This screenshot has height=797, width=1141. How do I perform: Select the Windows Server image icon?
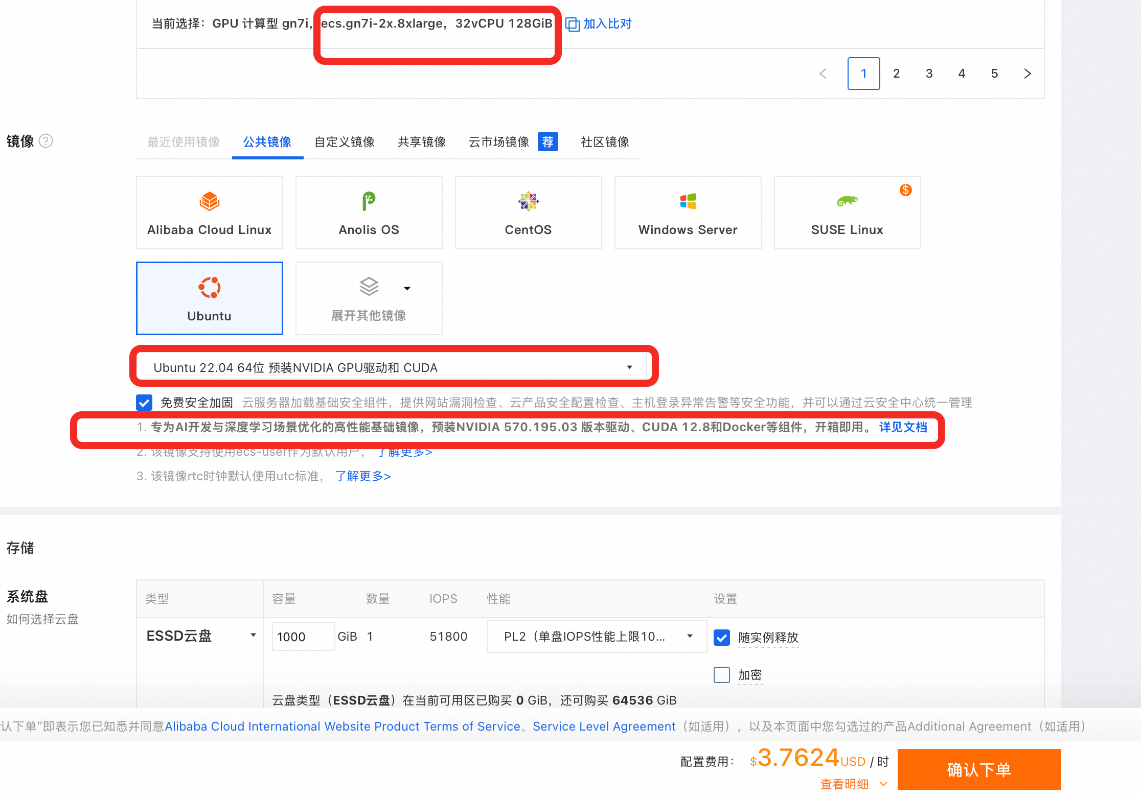pos(688,201)
